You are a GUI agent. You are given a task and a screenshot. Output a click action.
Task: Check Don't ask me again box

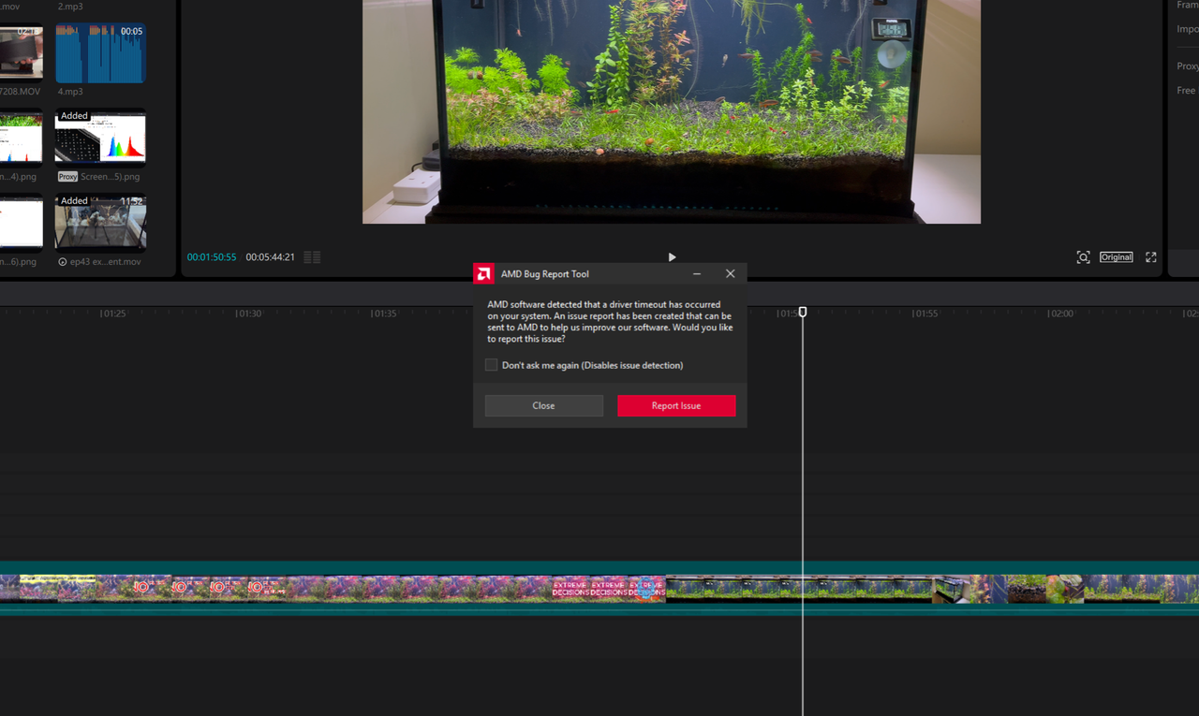pos(491,365)
